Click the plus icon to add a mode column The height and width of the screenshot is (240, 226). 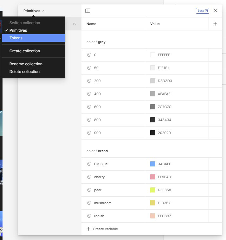(x=215, y=24)
